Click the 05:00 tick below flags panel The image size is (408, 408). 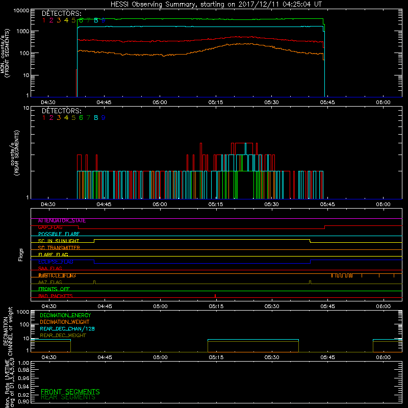pyautogui.click(x=160, y=307)
